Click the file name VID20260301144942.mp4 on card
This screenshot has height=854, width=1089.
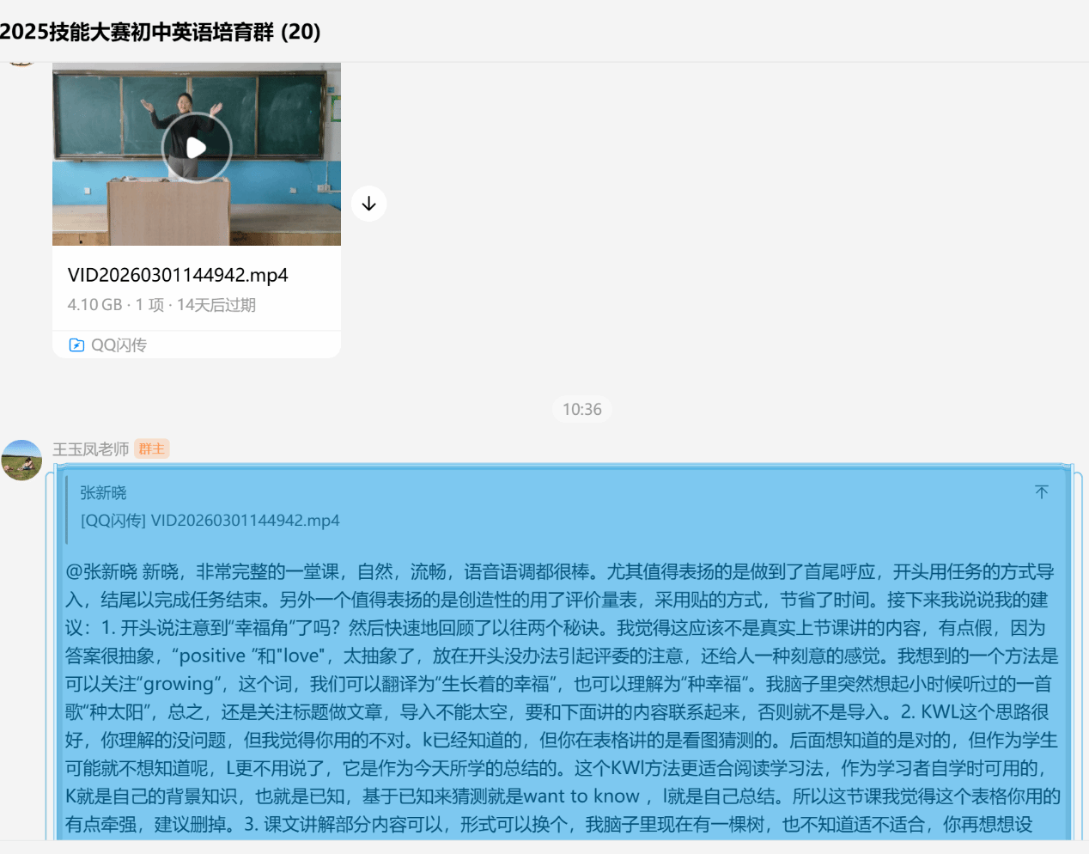pyautogui.click(x=178, y=275)
